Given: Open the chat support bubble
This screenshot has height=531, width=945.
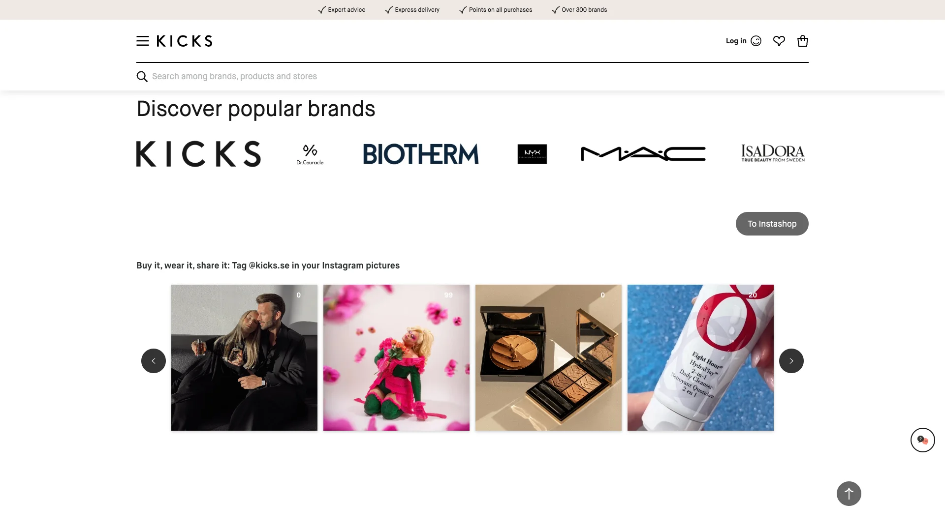Looking at the screenshot, I should coord(923,440).
